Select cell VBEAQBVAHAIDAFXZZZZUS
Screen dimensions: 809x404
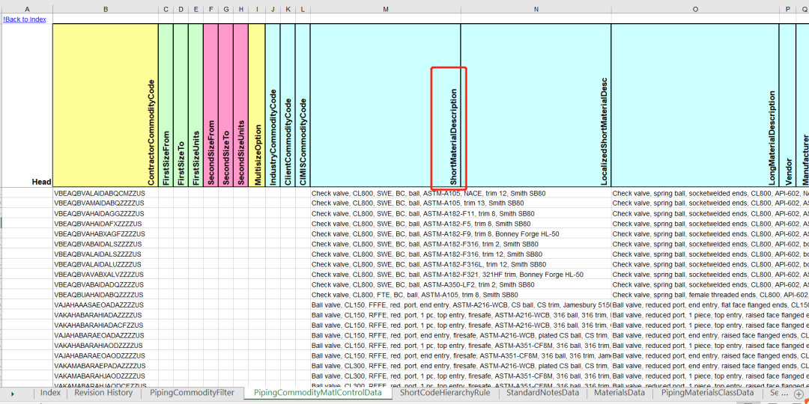pyautogui.click(x=106, y=224)
